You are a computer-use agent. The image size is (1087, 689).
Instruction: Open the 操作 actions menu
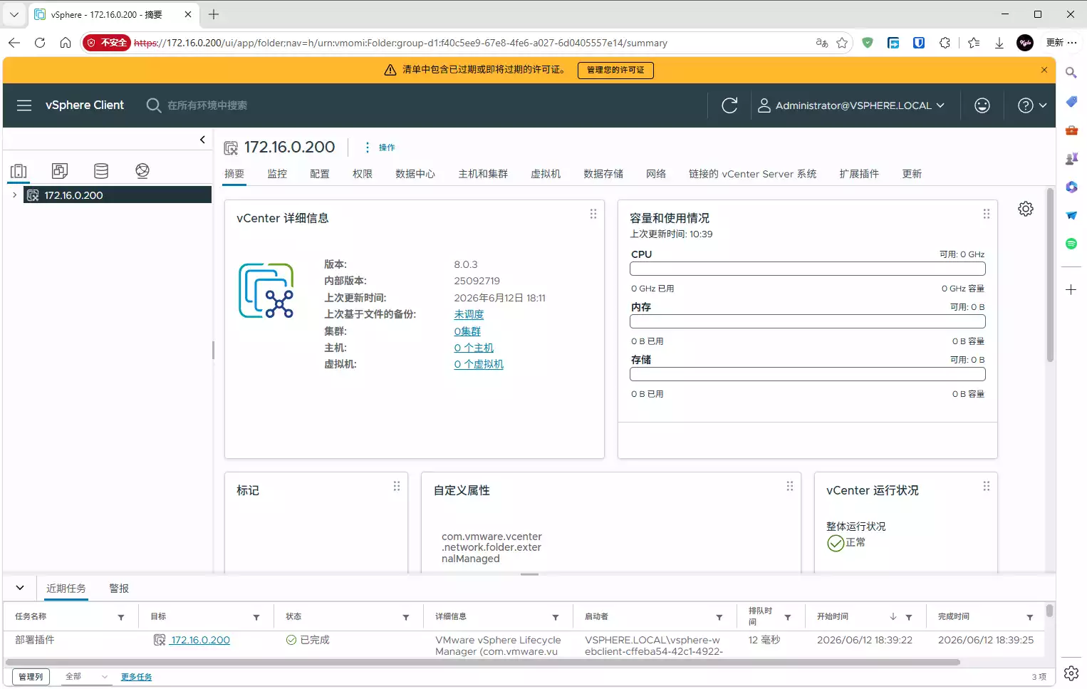tap(380, 147)
